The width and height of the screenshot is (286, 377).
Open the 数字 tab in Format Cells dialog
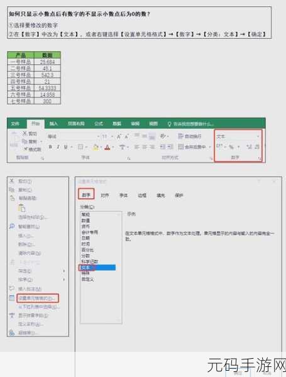pos(86,195)
